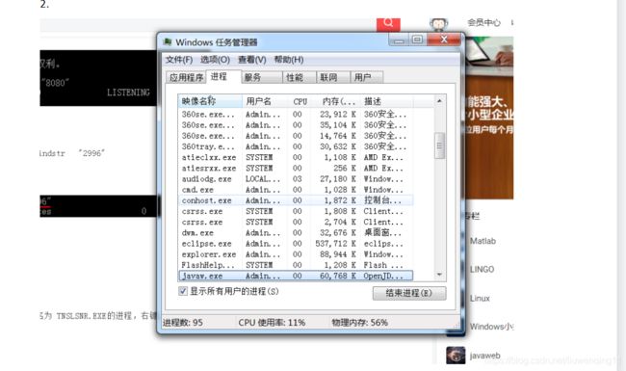Click the 进程数: 95 status bar entry
The width and height of the screenshot is (626, 371).
tap(182, 323)
